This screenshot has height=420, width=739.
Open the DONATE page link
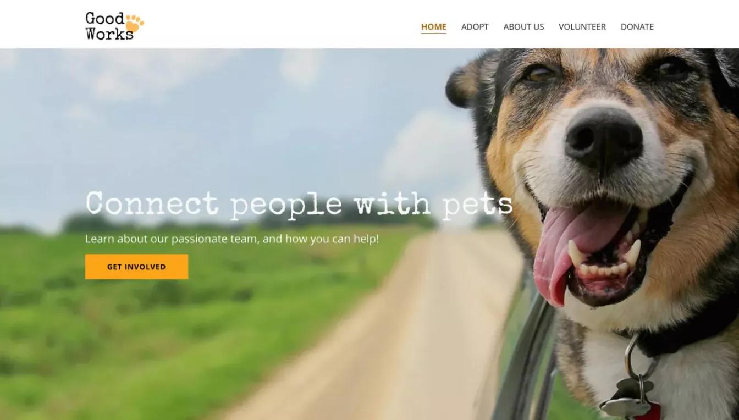637,26
